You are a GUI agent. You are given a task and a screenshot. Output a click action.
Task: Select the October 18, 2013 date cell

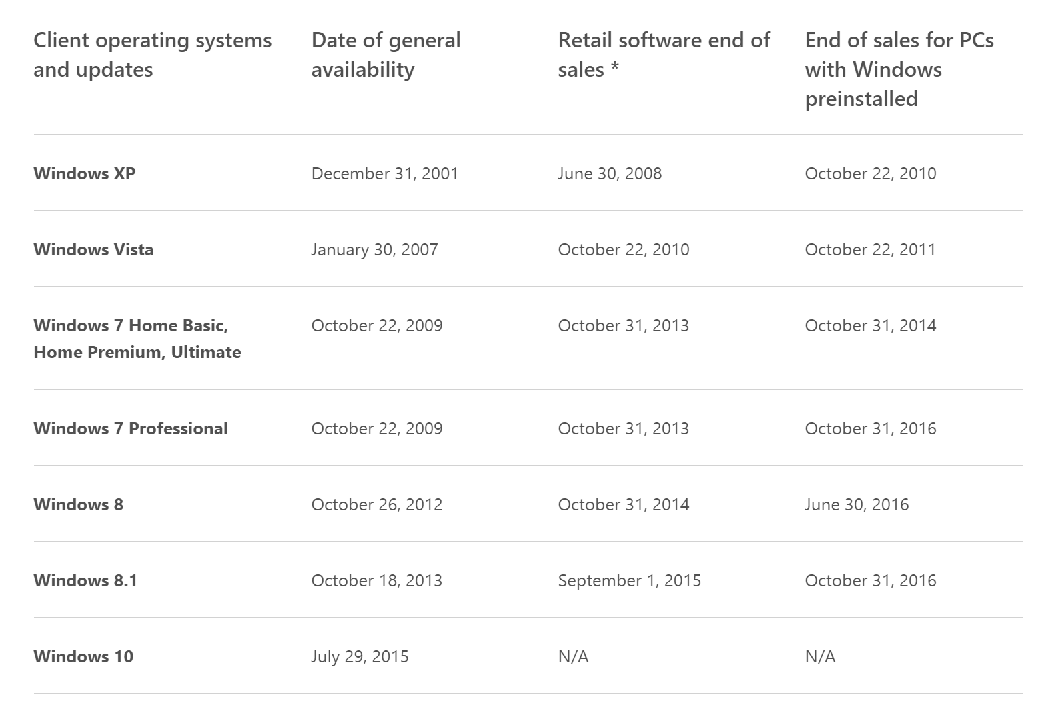pyautogui.click(x=377, y=580)
